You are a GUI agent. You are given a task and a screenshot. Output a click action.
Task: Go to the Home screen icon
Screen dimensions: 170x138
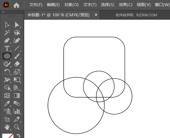click(16, 5)
